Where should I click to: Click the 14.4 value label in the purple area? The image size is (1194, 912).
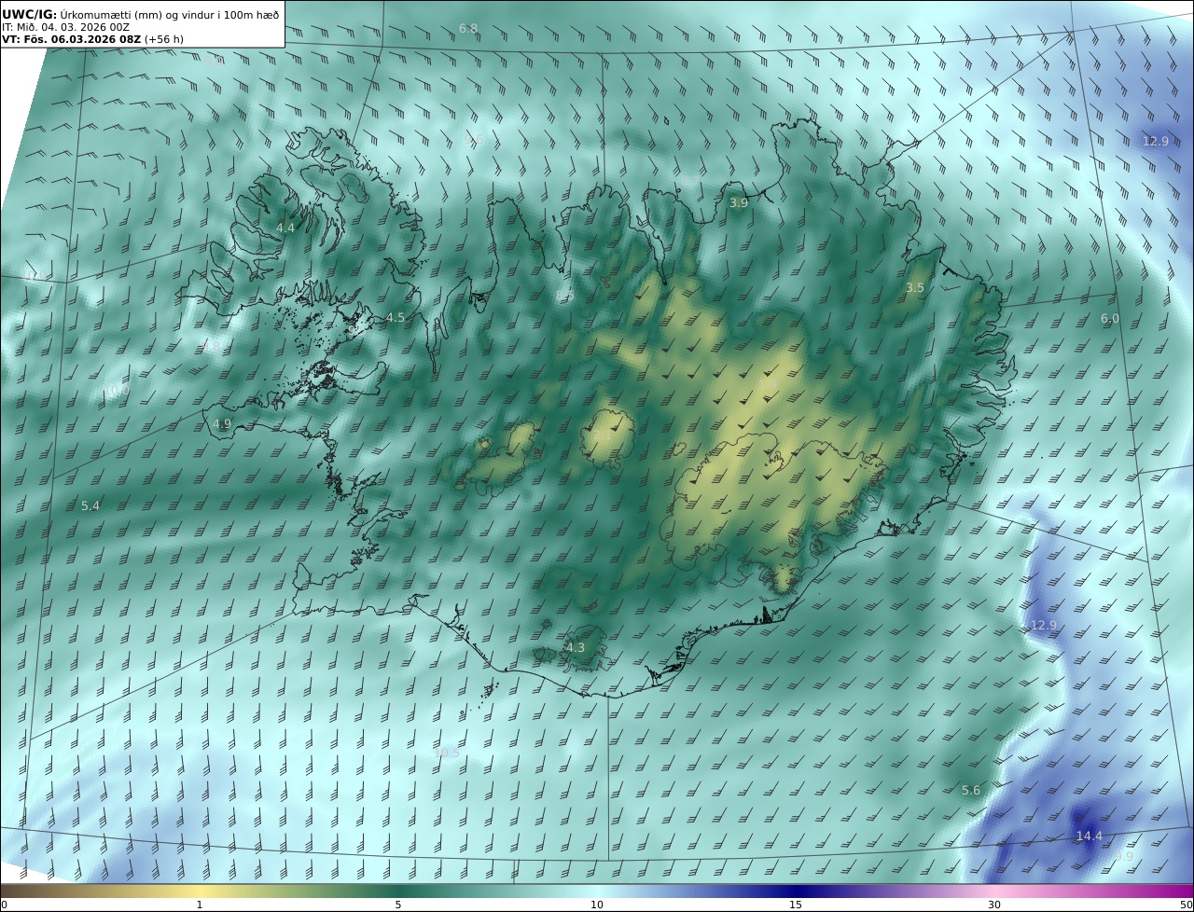pyautogui.click(x=1090, y=836)
